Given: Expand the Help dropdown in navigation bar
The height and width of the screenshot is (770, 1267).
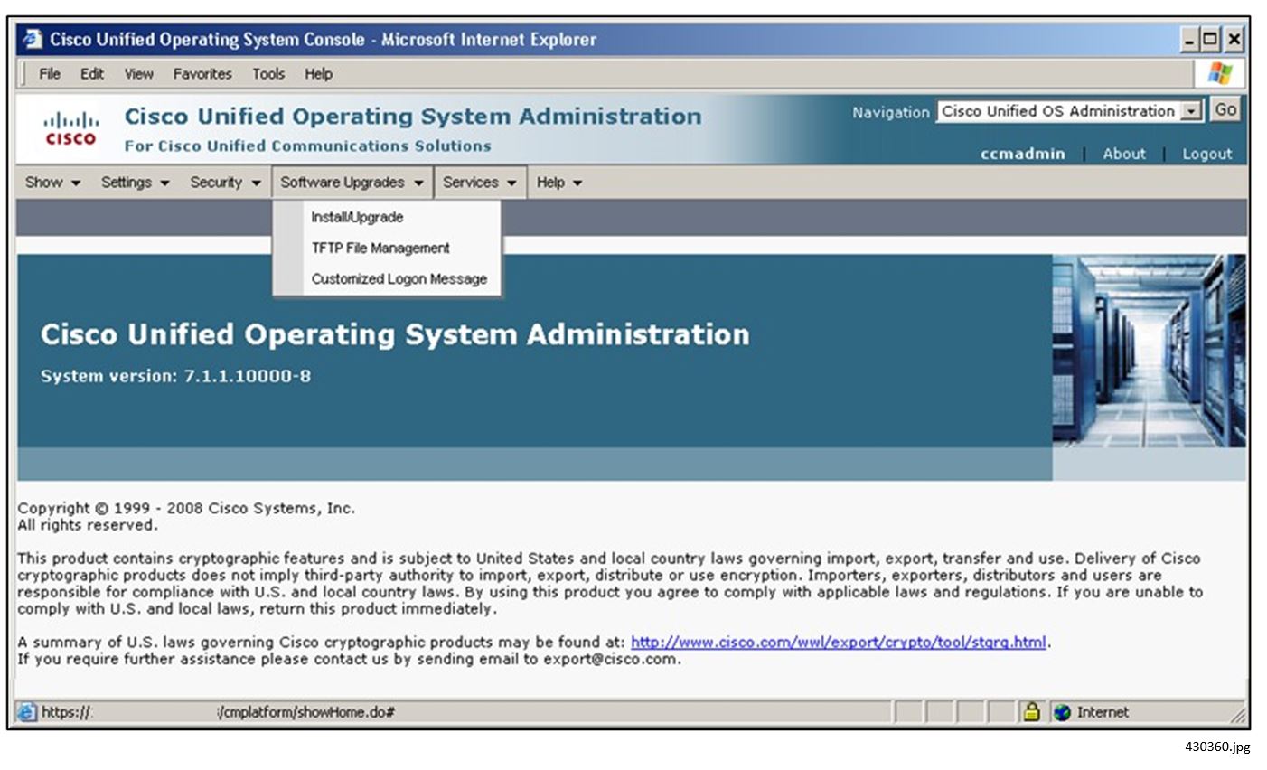Looking at the screenshot, I should (x=559, y=183).
